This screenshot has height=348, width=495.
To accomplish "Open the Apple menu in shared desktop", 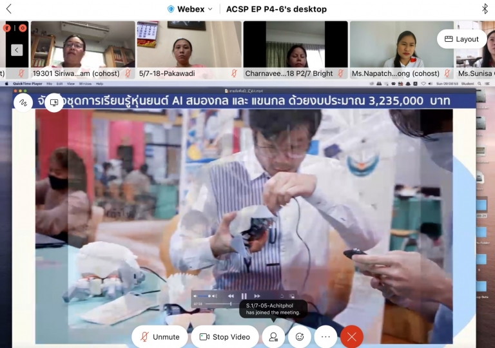I will click(6, 84).
